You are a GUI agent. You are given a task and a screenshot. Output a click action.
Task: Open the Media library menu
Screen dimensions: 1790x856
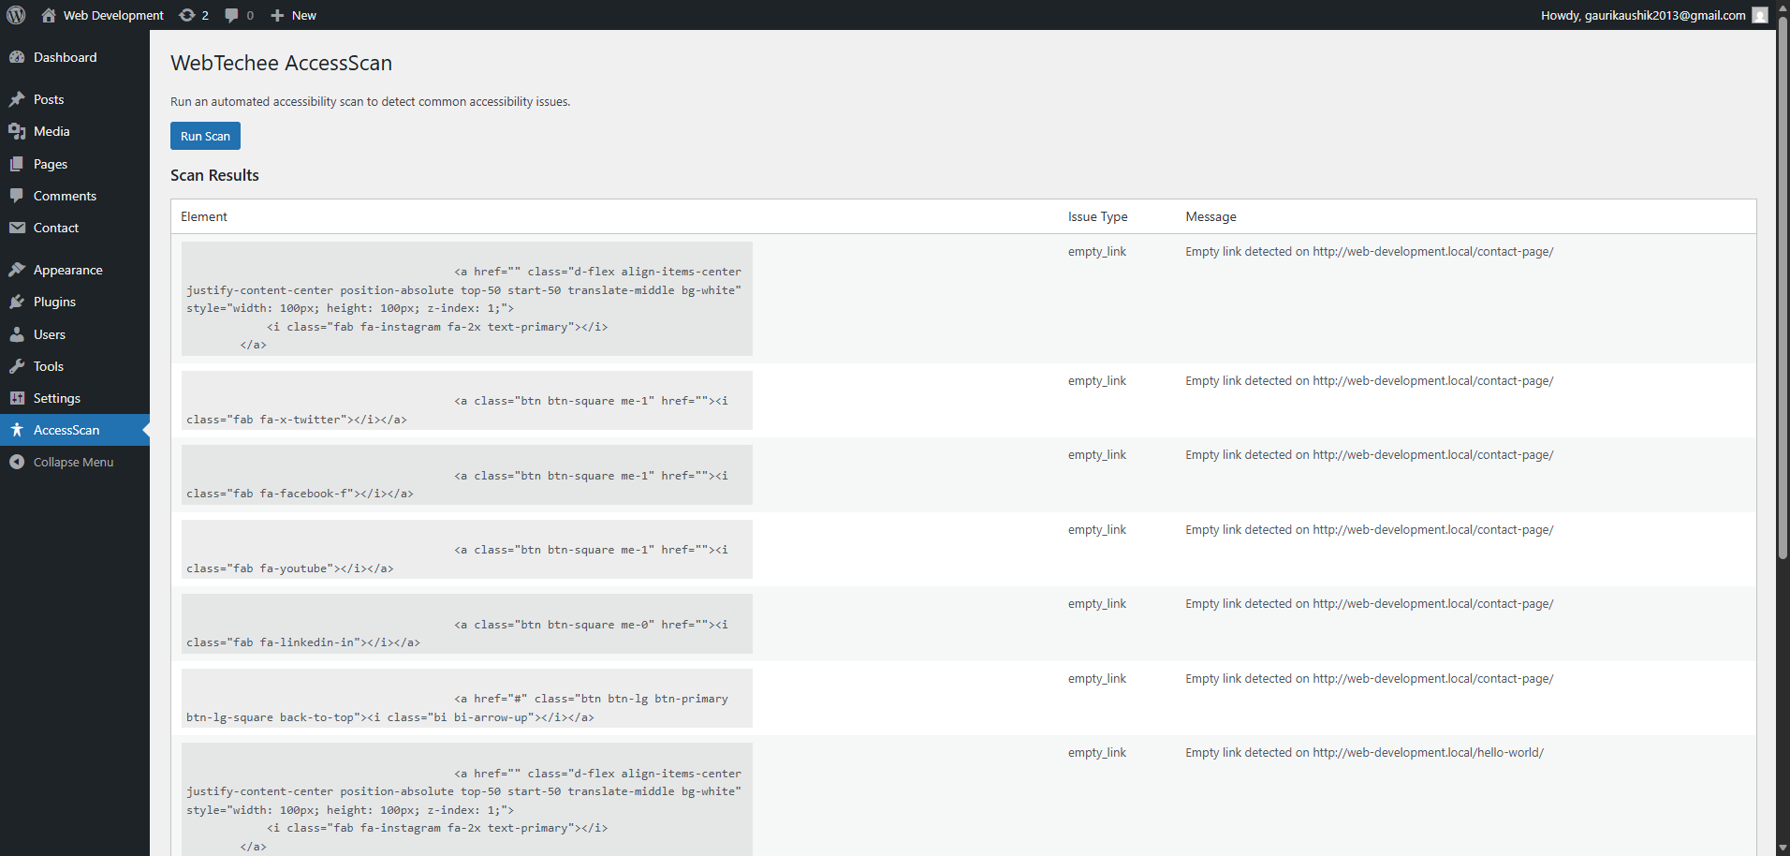(x=75, y=131)
